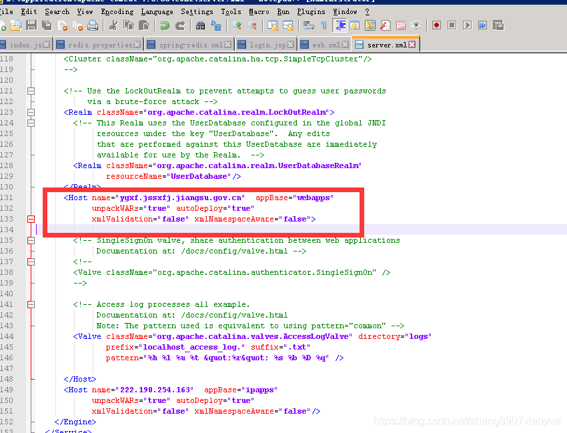Screen dimensions: 567x433
Task: Switch to the login.jsp tab
Action: tap(265, 45)
